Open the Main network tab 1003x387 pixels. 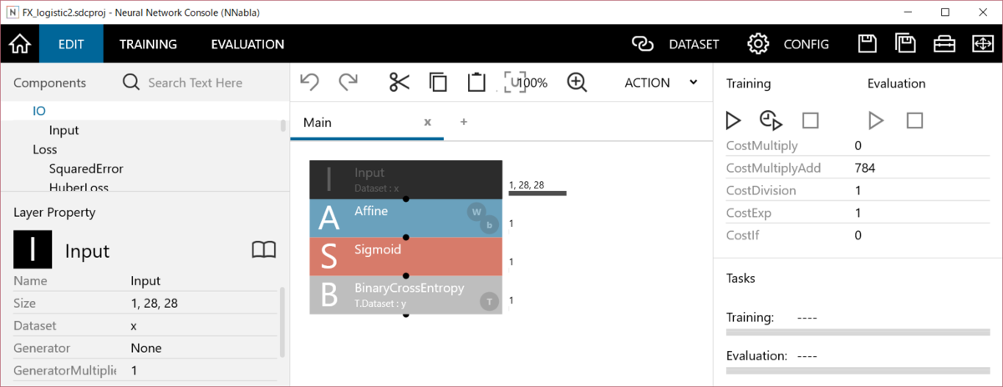click(x=318, y=122)
